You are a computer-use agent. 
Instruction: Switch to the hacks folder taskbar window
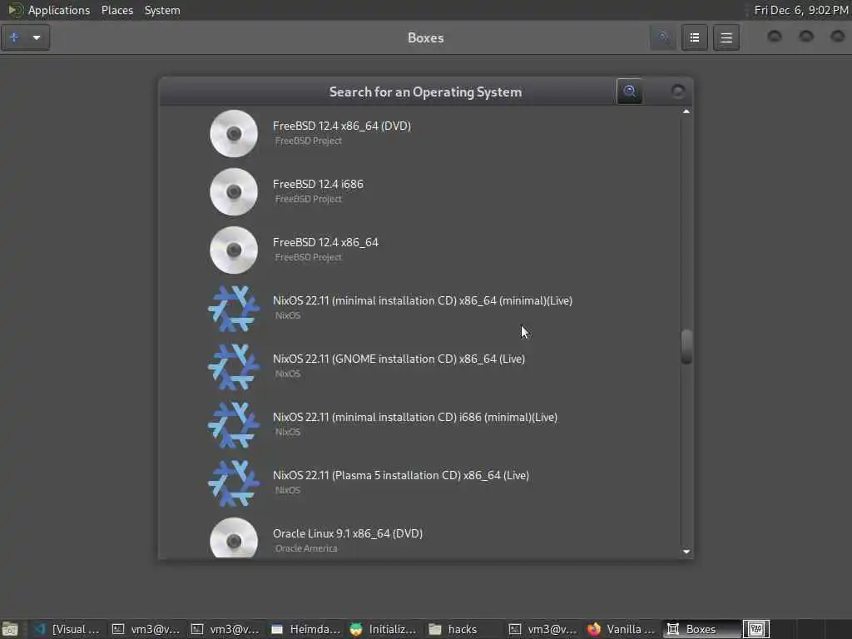tap(463, 629)
